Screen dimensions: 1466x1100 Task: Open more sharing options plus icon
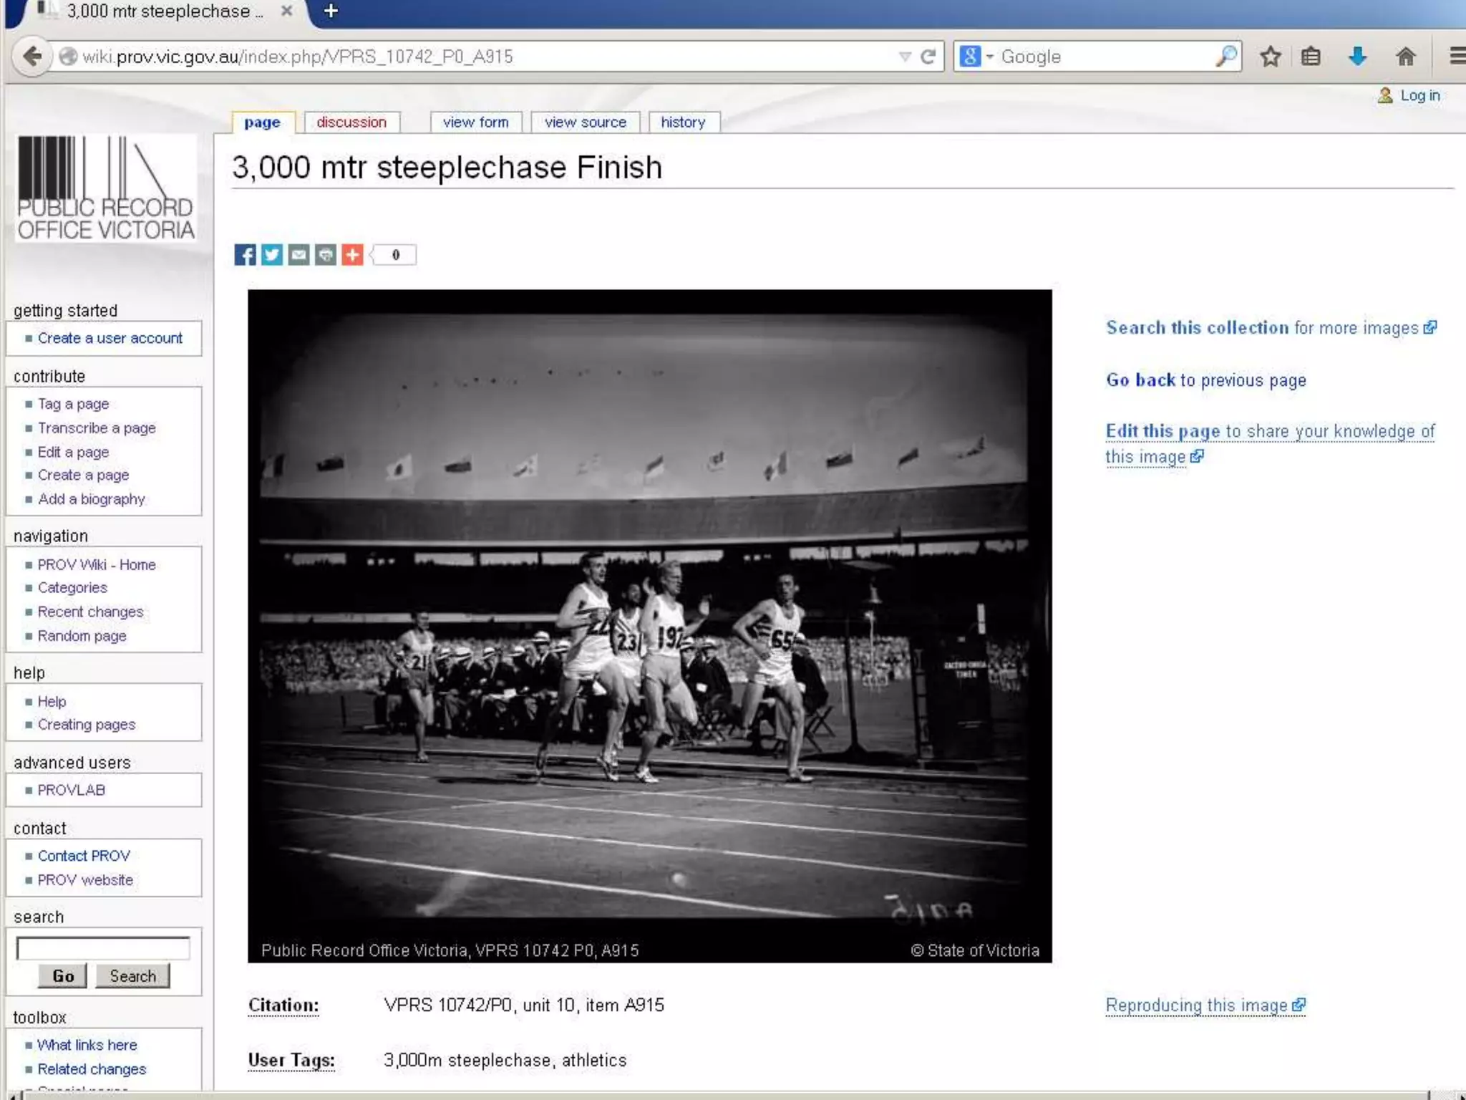[352, 255]
